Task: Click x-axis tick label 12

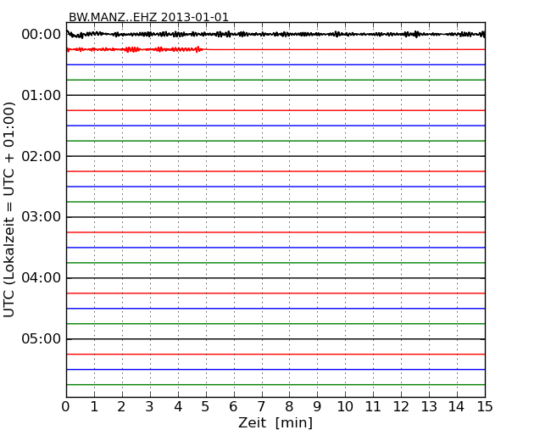Action: (401, 407)
